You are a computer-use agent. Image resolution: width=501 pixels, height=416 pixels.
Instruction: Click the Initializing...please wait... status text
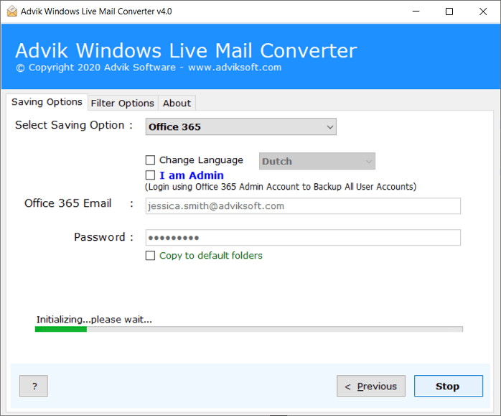pyautogui.click(x=94, y=320)
